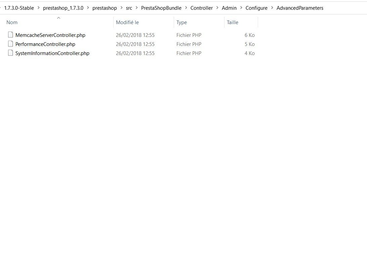The width and height of the screenshot is (367, 263).
Task: Expand chevron after Controller in path
Action: click(x=217, y=8)
